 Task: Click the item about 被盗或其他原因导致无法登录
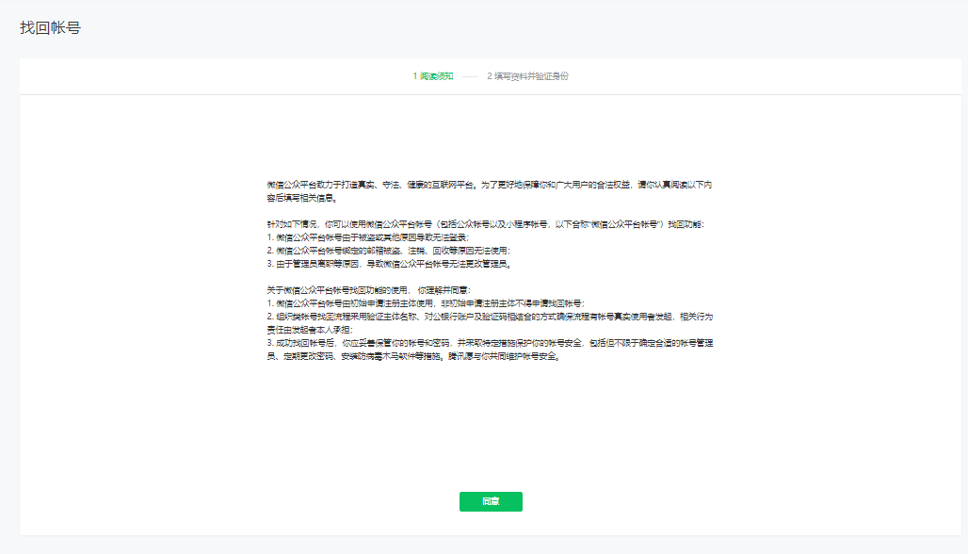[x=368, y=237]
